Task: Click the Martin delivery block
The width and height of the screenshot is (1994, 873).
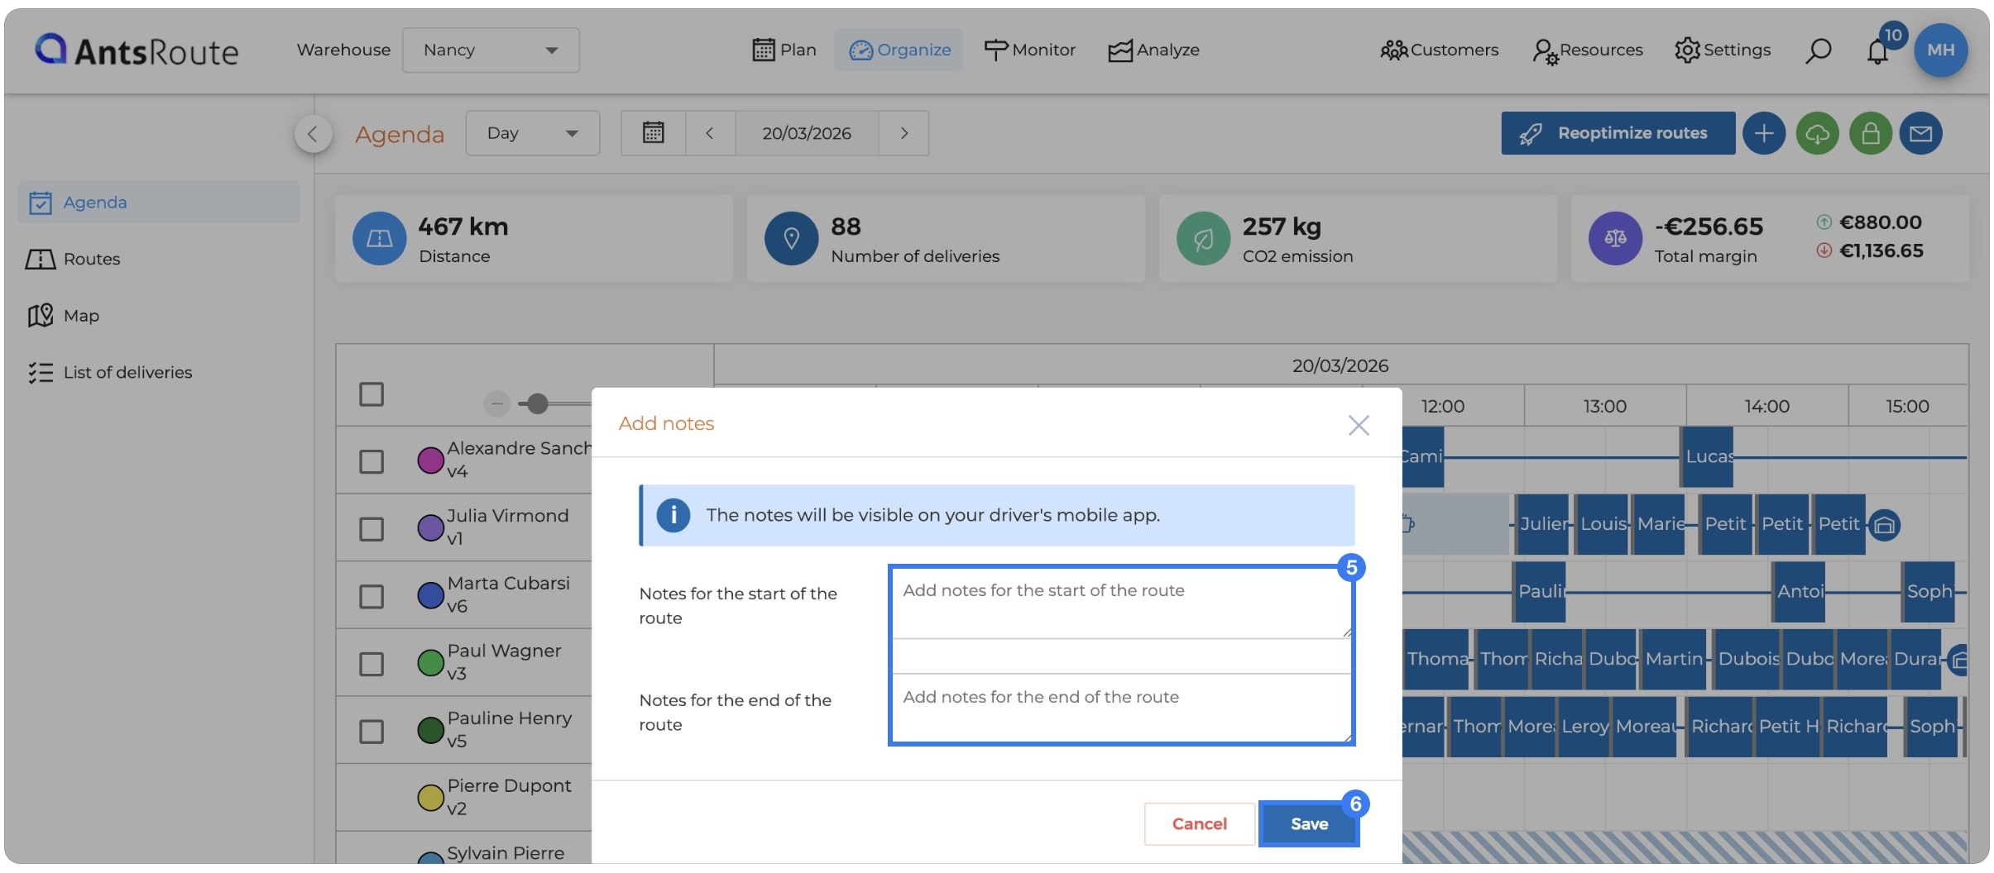Action: [1674, 659]
